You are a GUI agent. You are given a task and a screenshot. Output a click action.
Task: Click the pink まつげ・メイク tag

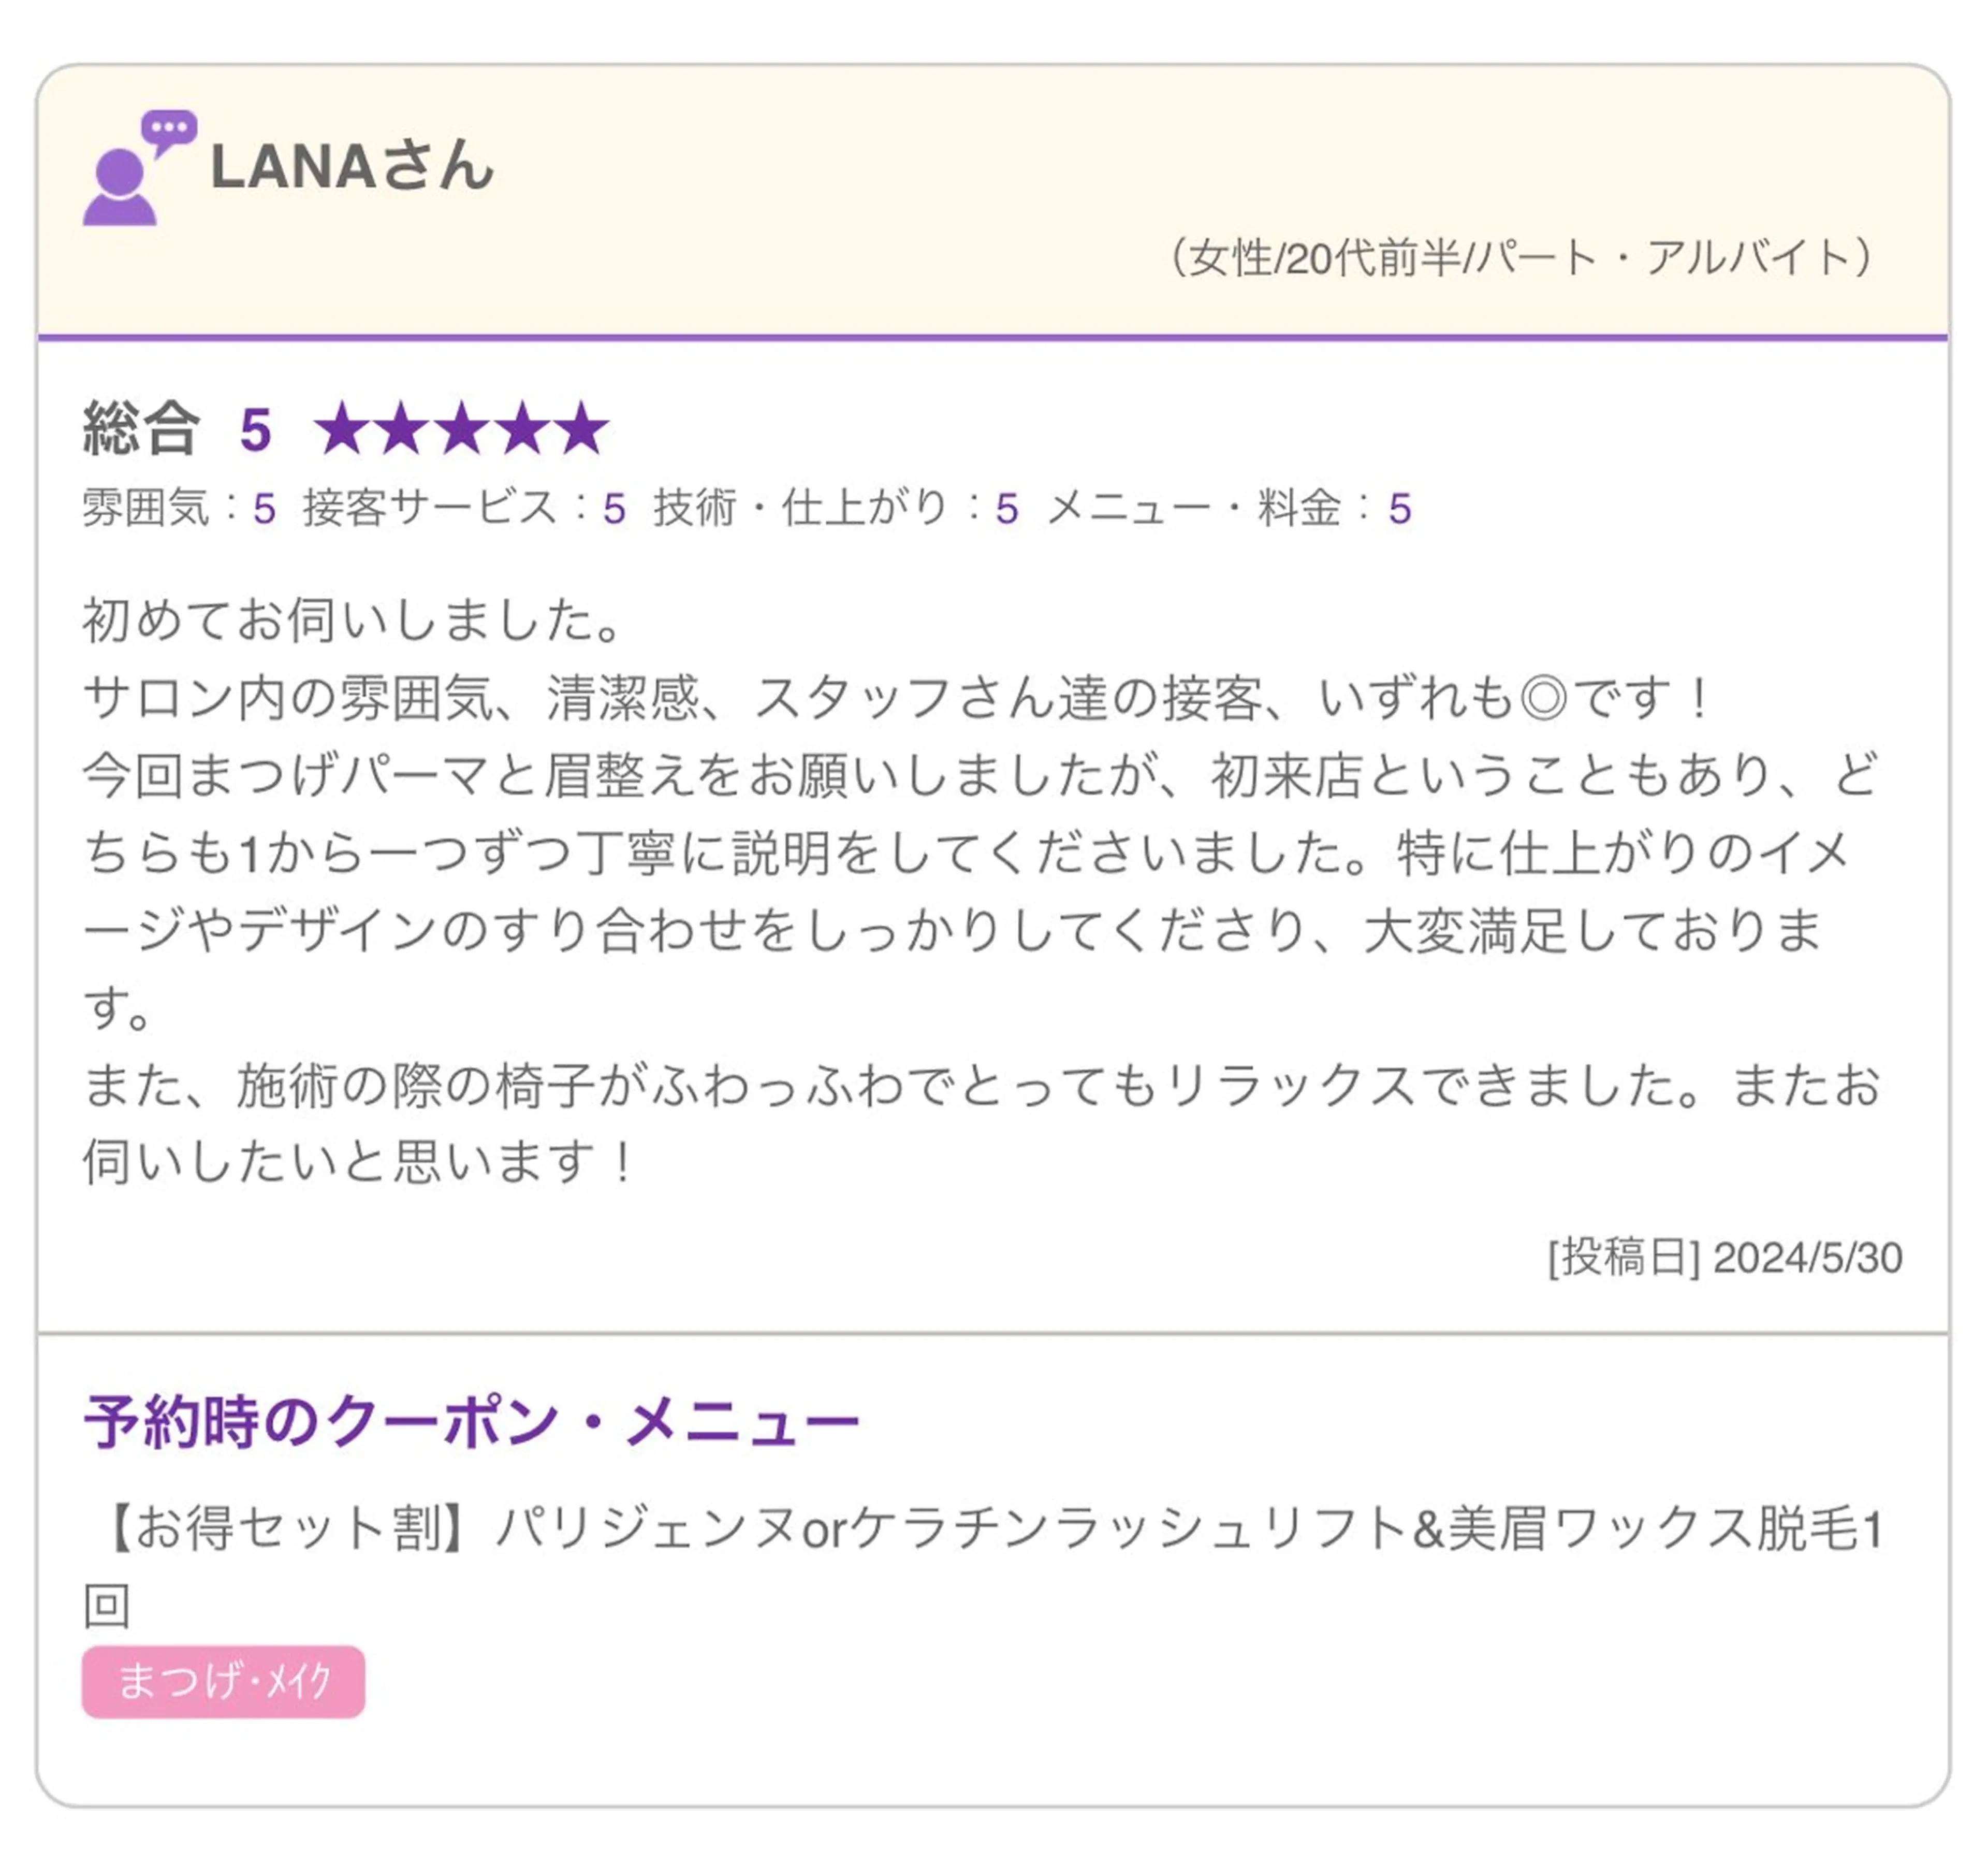[x=223, y=1682]
